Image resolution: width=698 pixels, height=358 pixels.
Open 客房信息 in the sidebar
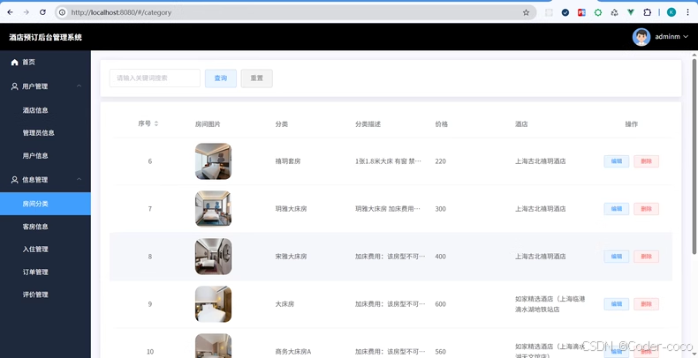[x=45, y=227]
